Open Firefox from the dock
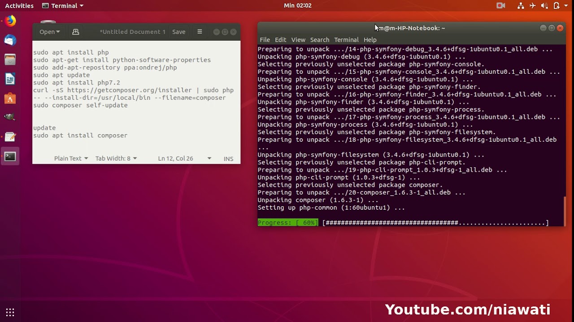This screenshot has width=574, height=322. tap(10, 21)
